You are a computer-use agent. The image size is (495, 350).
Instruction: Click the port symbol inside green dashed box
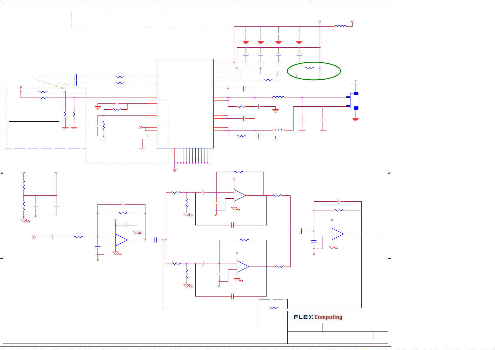pyautogui.click(x=140, y=127)
